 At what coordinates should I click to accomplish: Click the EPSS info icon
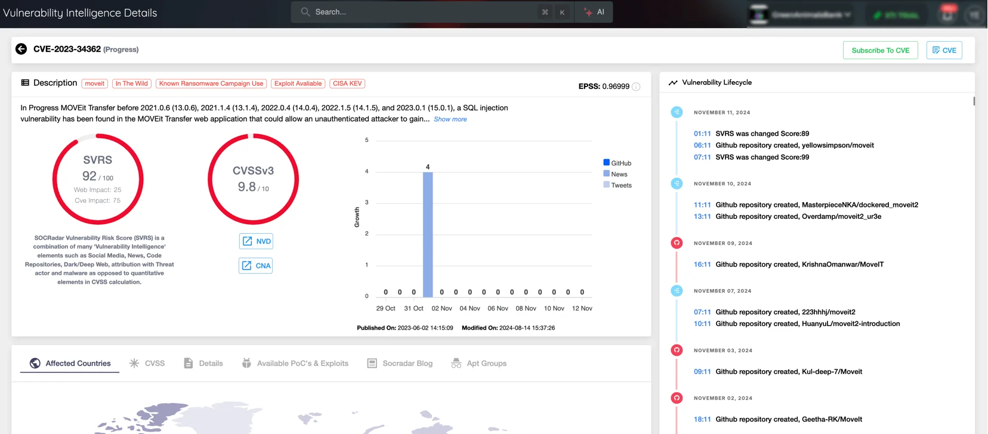[x=636, y=86]
